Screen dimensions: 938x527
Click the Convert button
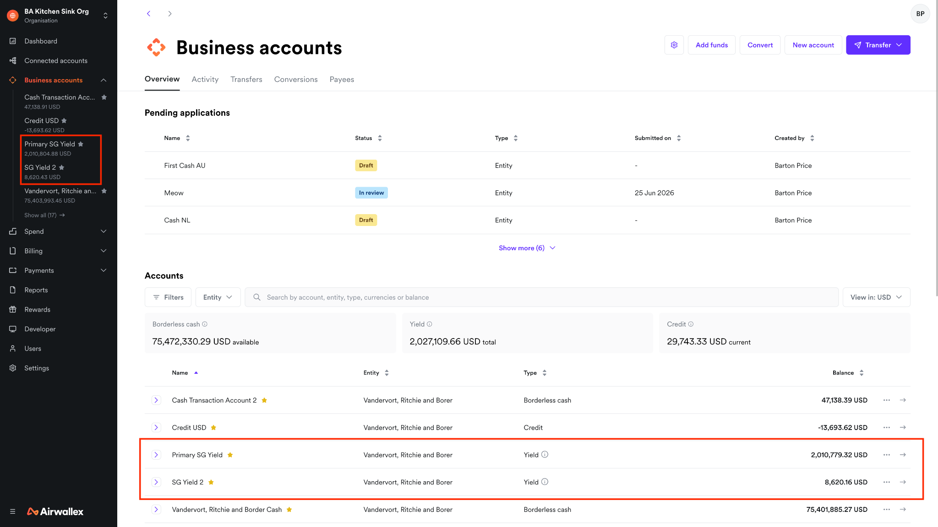point(760,45)
